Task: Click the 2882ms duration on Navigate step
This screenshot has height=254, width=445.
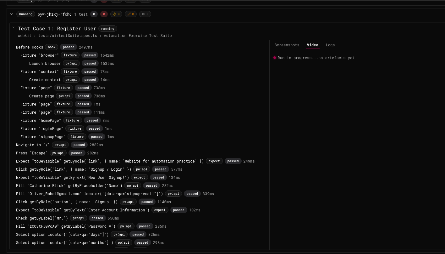Action: point(96,145)
